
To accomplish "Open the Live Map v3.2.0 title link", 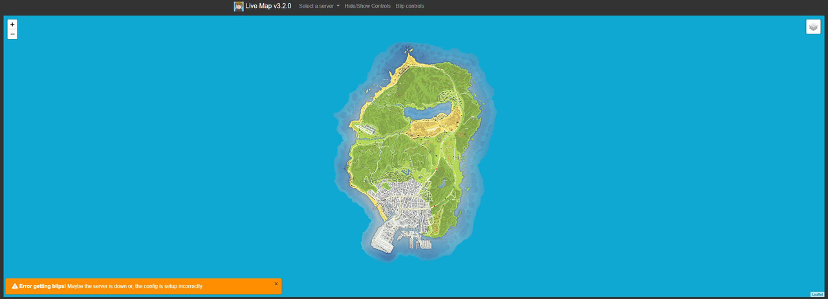I will pyautogui.click(x=268, y=6).
